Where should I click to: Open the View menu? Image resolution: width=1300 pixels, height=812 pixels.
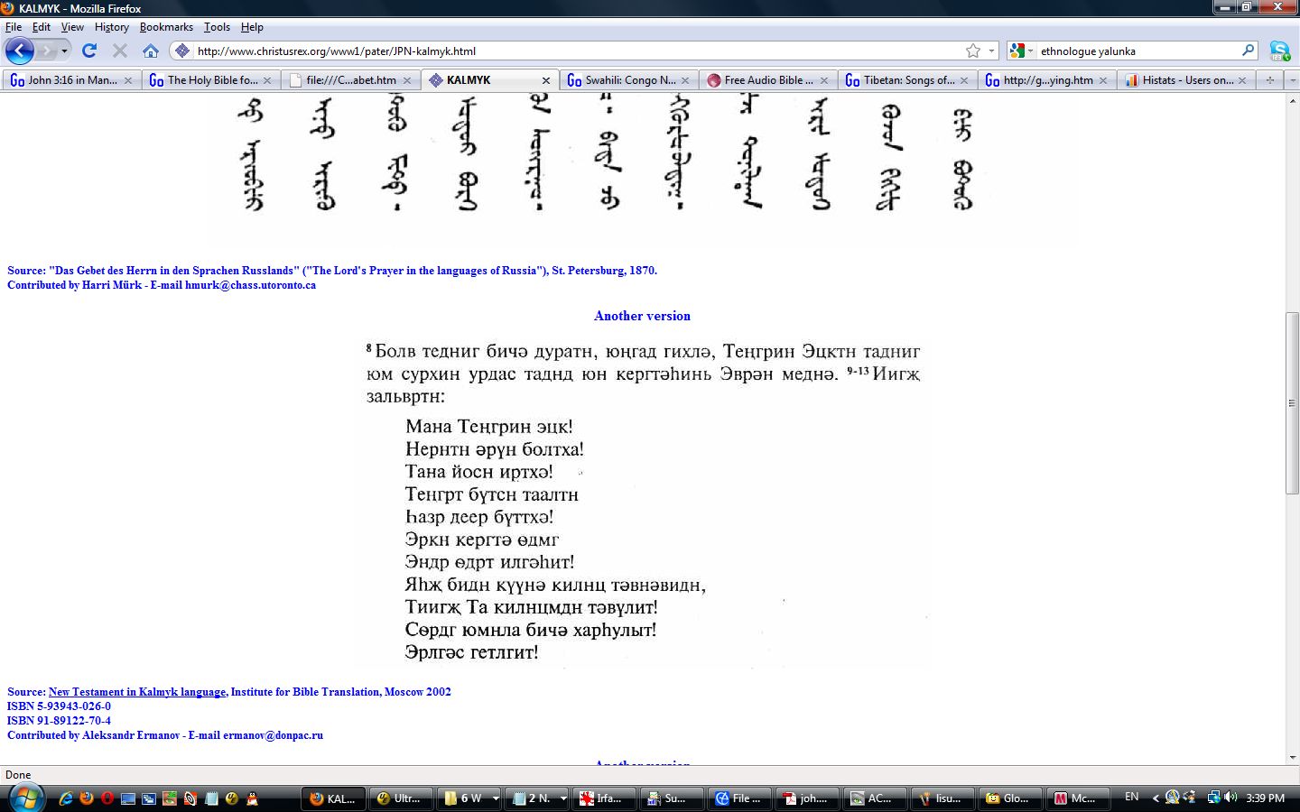pos(72,27)
